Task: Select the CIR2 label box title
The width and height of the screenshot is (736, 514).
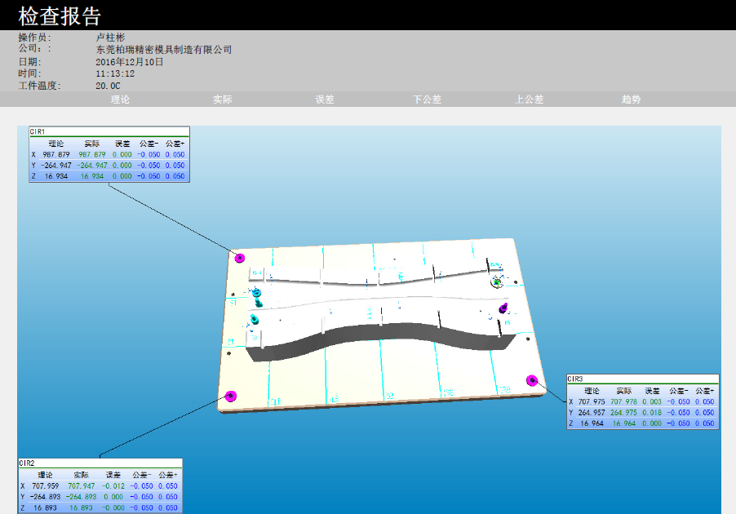Action: coord(28,463)
